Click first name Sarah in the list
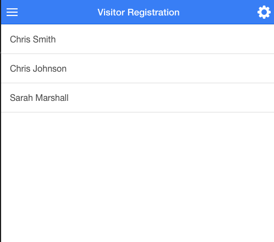Screen dimensions: 274x242 [x=21, y=98]
